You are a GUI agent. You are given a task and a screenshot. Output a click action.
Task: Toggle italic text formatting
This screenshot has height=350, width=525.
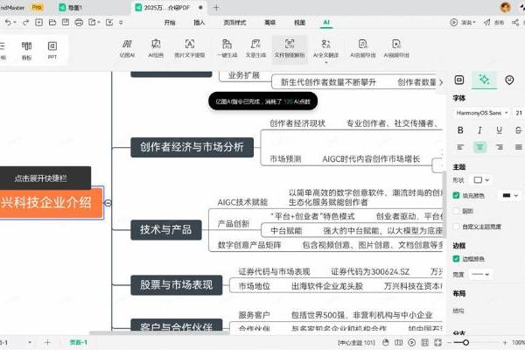tap(479, 130)
